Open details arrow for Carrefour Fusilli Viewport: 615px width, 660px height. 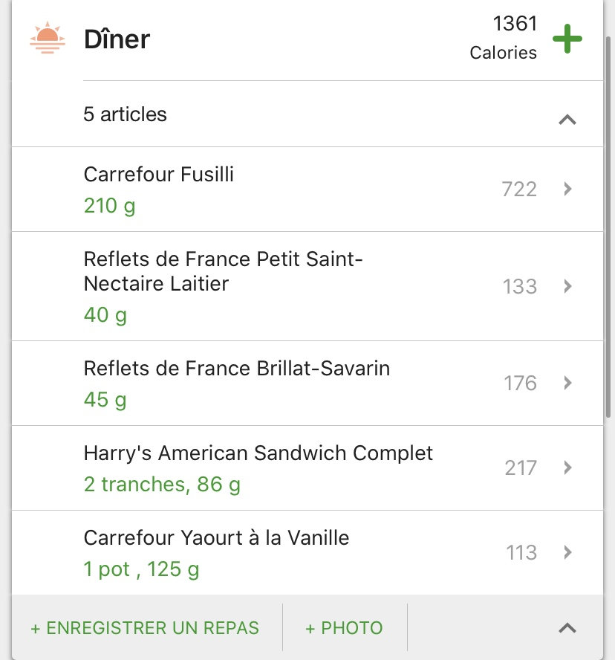[567, 189]
